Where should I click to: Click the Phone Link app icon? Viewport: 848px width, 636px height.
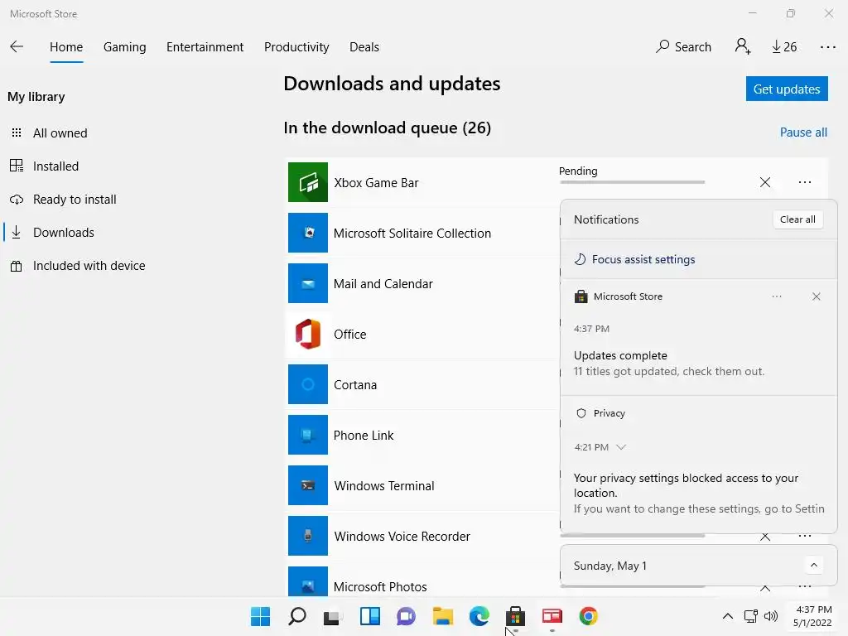click(x=308, y=435)
